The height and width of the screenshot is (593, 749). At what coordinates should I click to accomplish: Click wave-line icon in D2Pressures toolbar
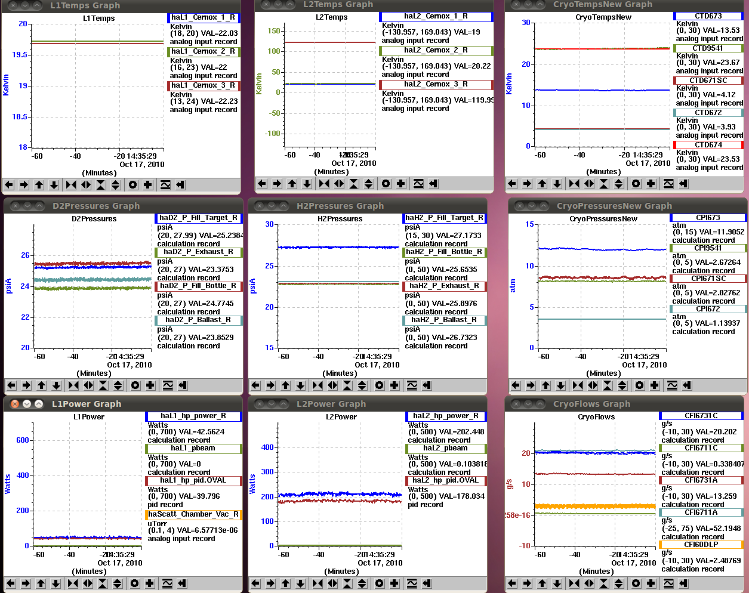(x=168, y=385)
